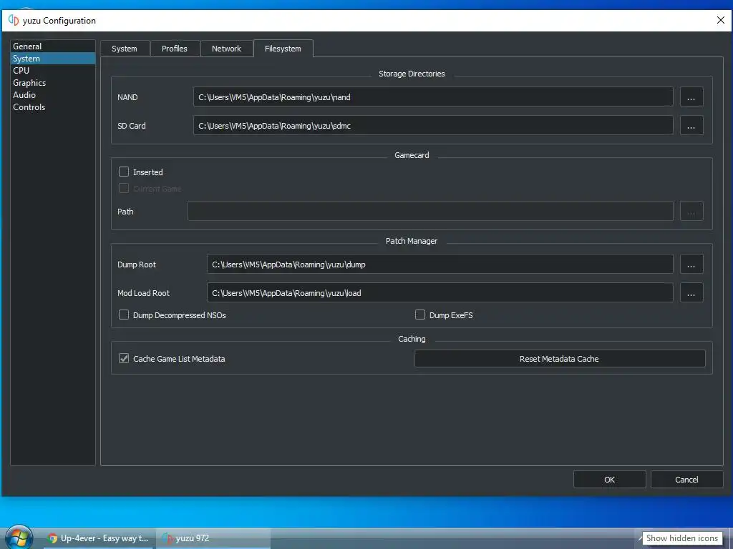Viewport: 733px width, 549px height.
Task: Open the CPU settings category
Action: pos(52,71)
